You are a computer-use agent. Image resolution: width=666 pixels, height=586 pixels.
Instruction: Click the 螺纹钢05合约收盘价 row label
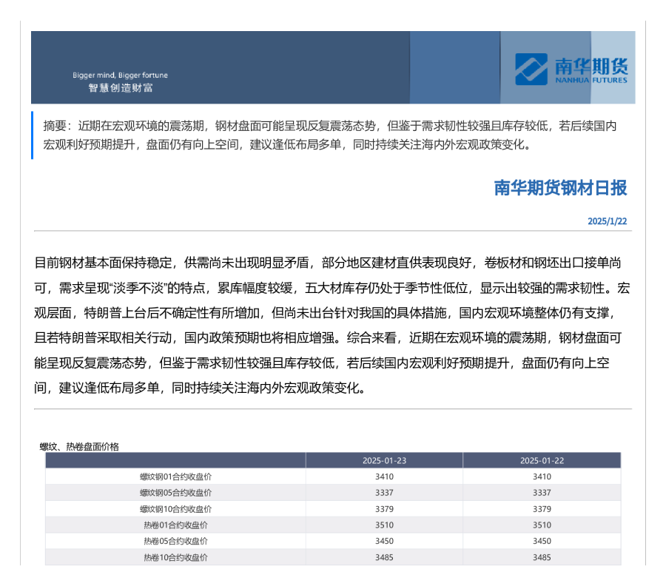tap(175, 493)
